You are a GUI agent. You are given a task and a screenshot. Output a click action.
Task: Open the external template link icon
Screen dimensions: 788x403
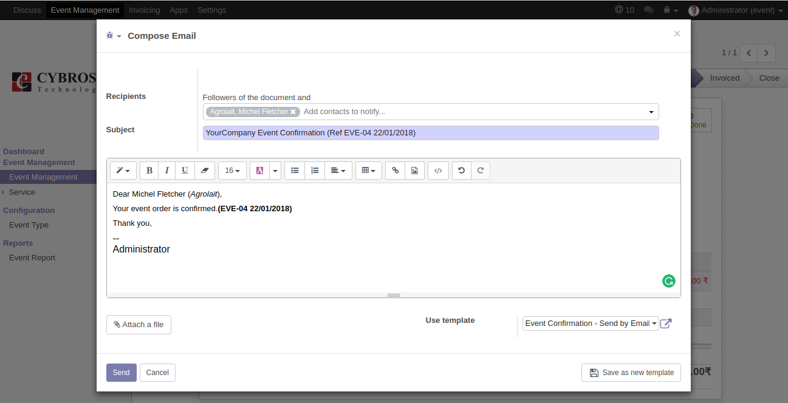point(666,323)
